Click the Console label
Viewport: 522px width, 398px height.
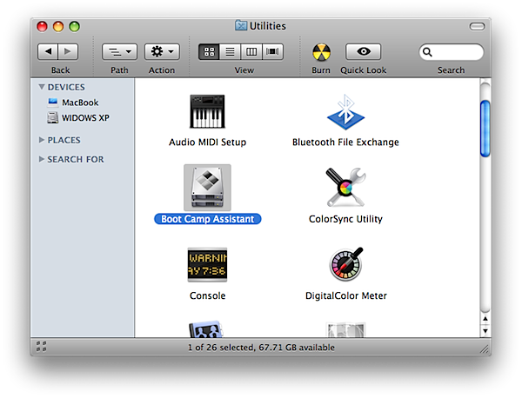[207, 295]
